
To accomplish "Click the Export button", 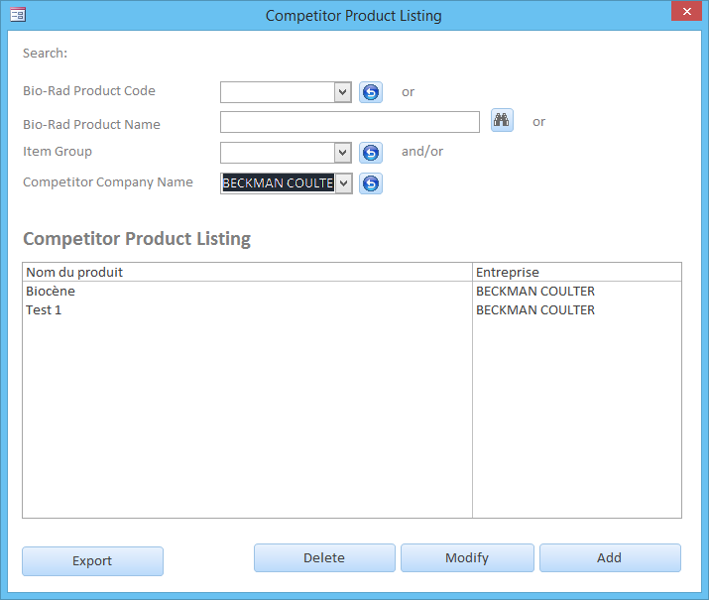I will pos(92,561).
